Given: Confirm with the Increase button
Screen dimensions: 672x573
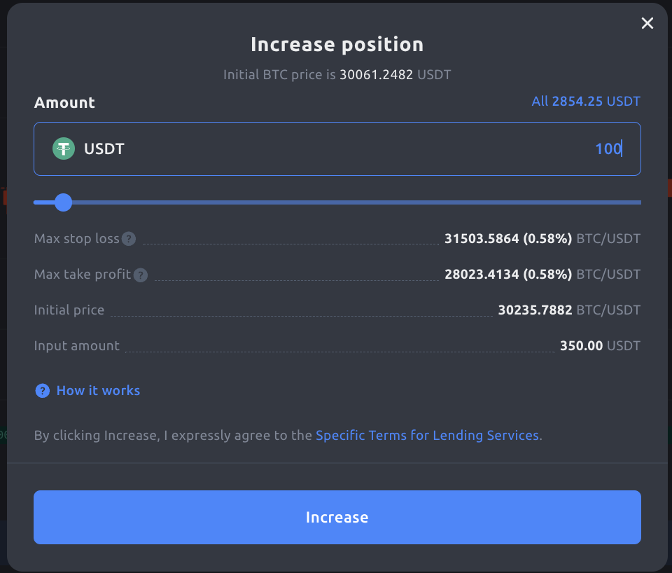Looking at the screenshot, I should (x=337, y=517).
